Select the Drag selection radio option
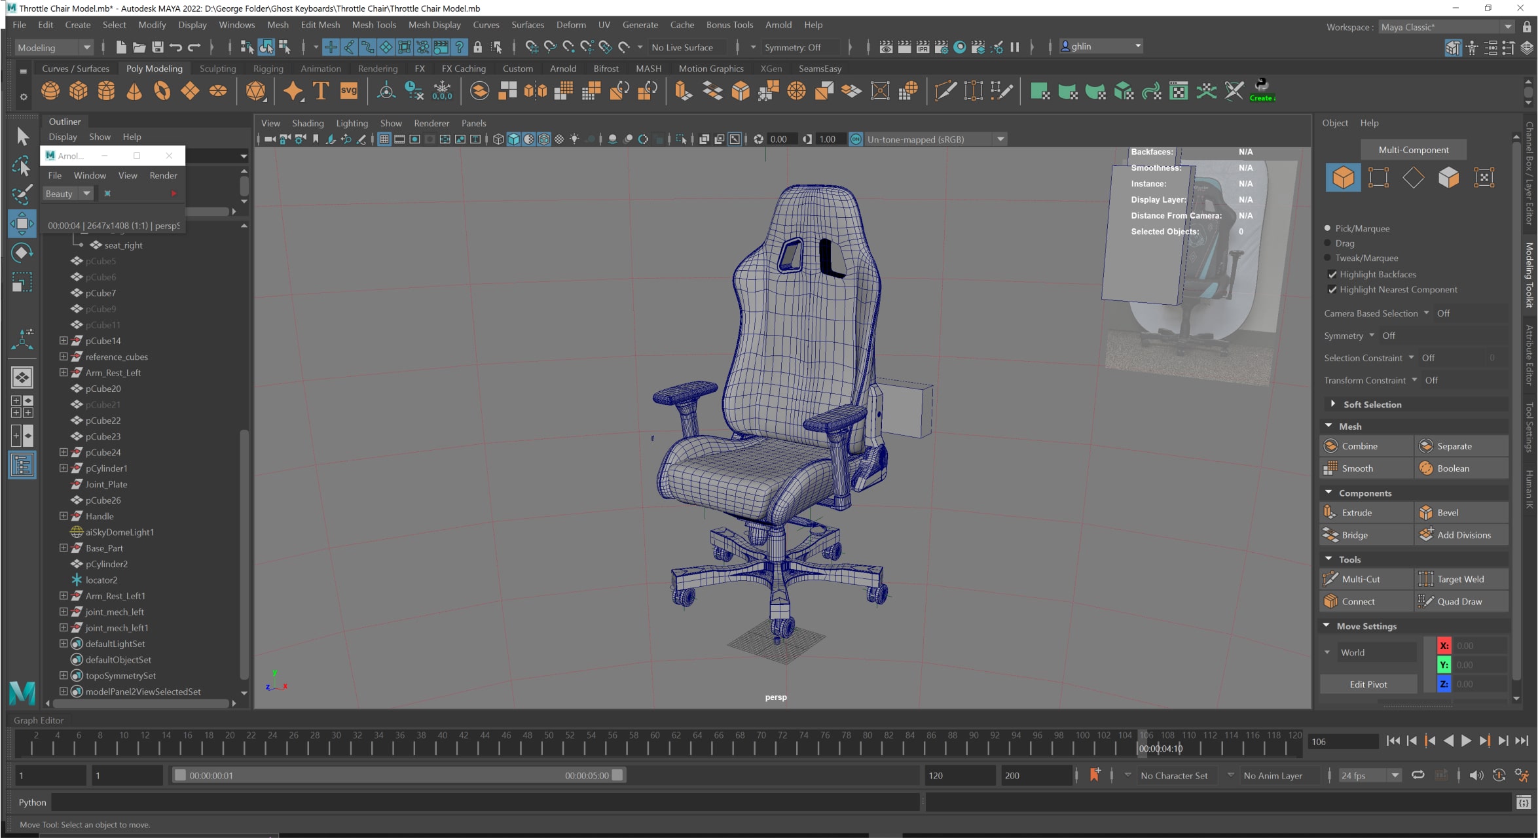Viewport: 1538px width, 838px height. coord(1328,243)
